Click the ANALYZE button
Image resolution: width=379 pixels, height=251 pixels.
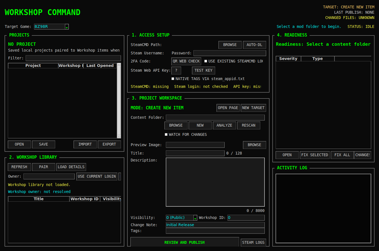pos(224,125)
